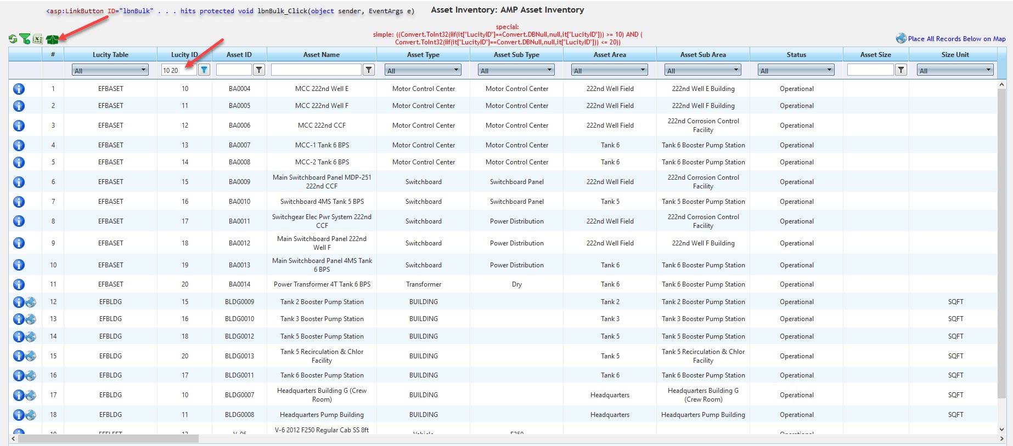The width and height of the screenshot is (1013, 446).
Task: Open the Asset Sub Type filter dropdown
Action: click(516, 70)
